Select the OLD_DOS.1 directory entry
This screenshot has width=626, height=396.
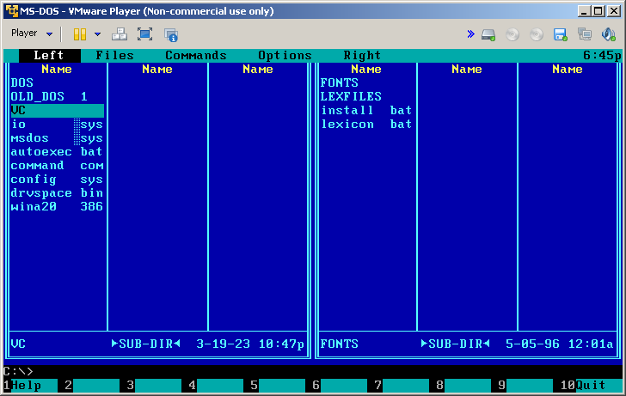[x=57, y=96]
